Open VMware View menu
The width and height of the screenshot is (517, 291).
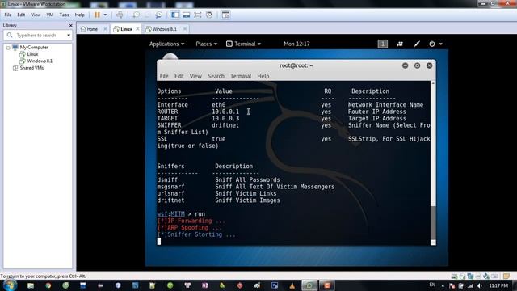(x=36, y=15)
